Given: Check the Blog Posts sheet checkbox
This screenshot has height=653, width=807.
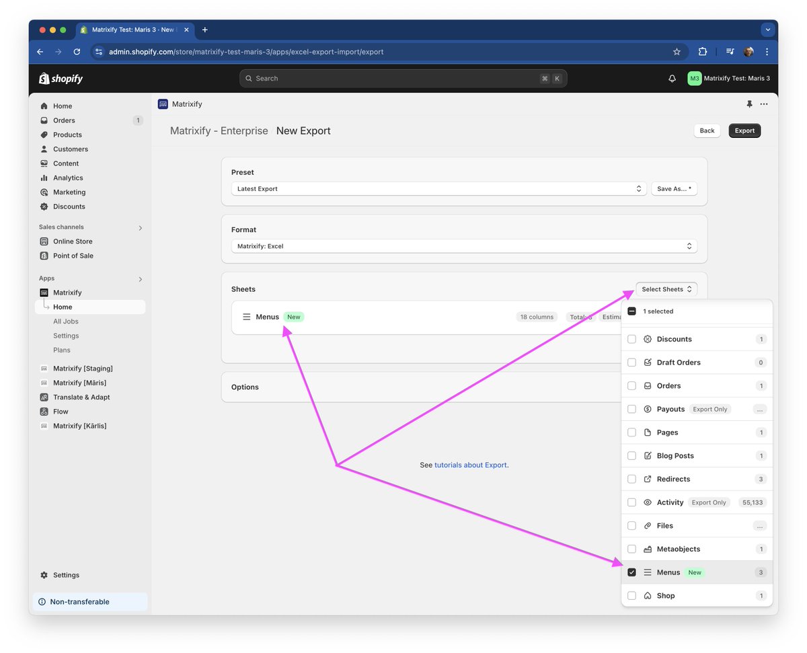Looking at the screenshot, I should pos(631,456).
